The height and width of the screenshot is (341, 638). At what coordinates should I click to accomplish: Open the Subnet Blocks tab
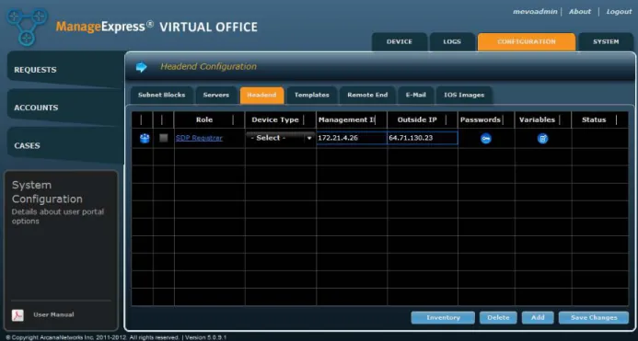(x=161, y=95)
